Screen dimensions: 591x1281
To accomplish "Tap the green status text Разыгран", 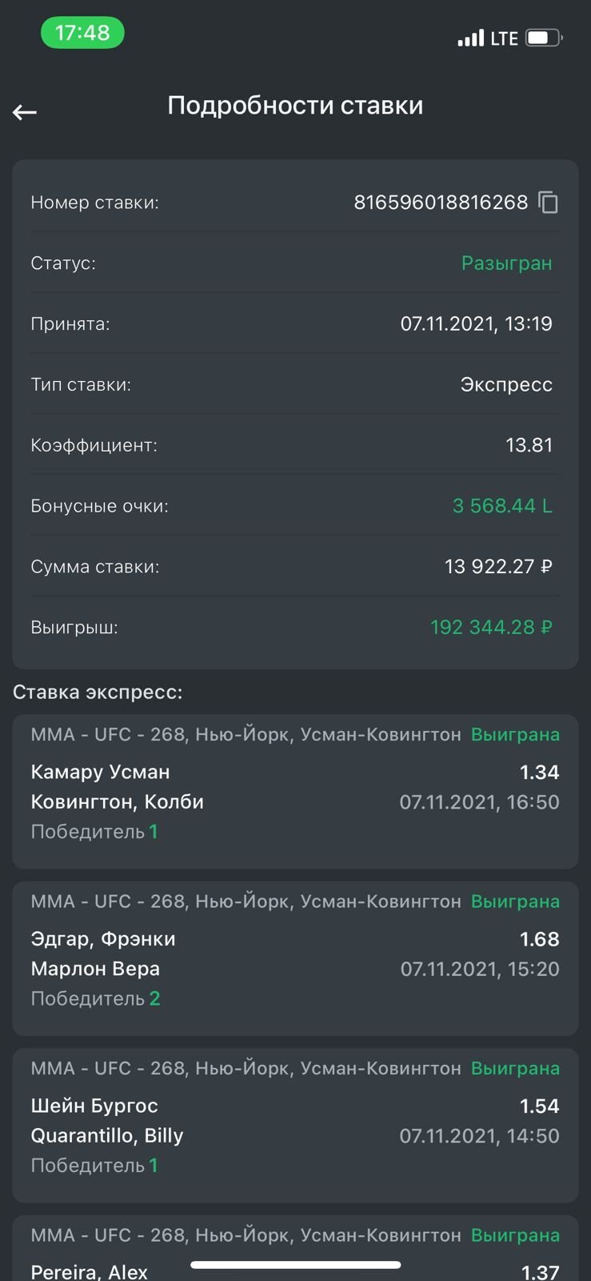I will click(506, 263).
